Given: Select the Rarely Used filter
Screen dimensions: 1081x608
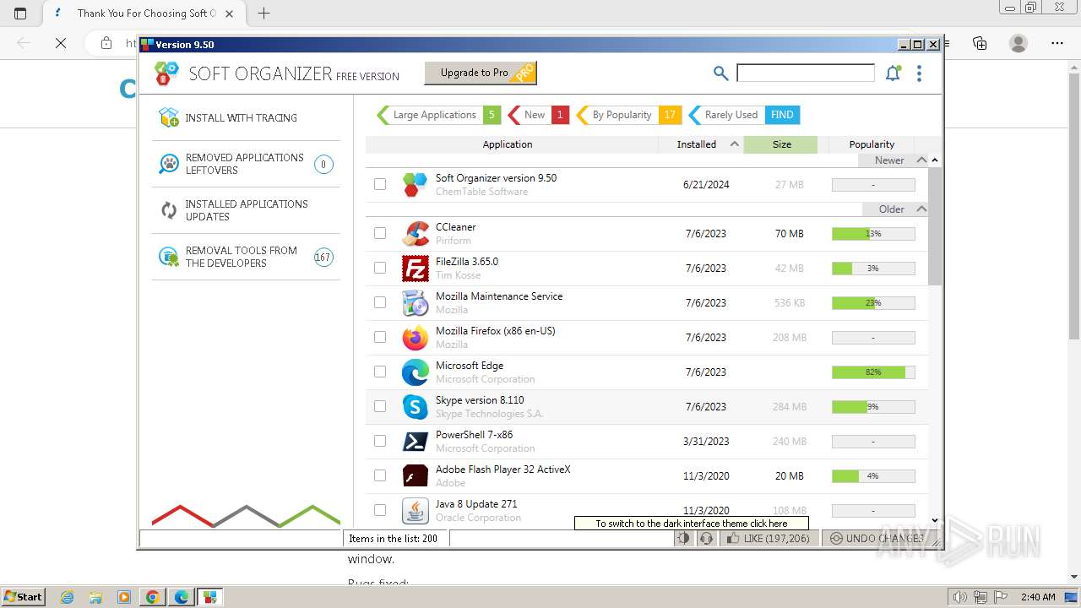Looking at the screenshot, I should point(743,115).
